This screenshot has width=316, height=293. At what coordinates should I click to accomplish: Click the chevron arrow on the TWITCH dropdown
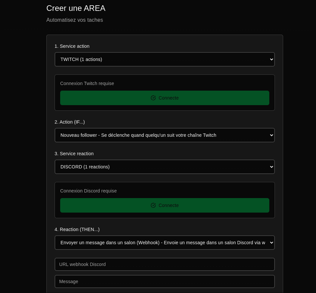[271, 59]
